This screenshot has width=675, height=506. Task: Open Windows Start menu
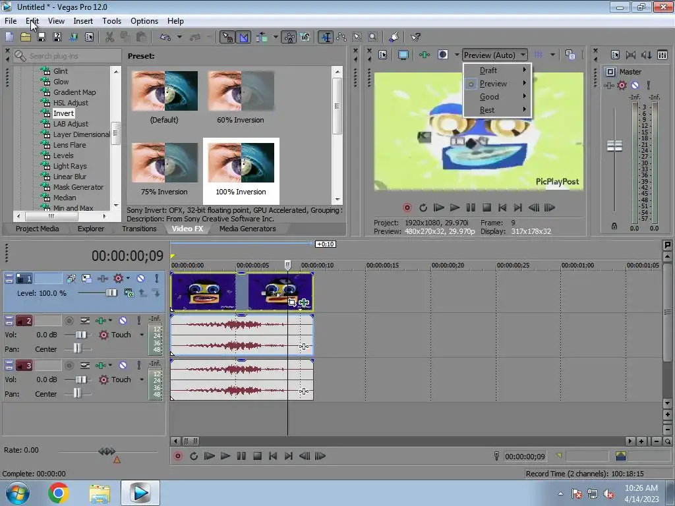(17, 493)
